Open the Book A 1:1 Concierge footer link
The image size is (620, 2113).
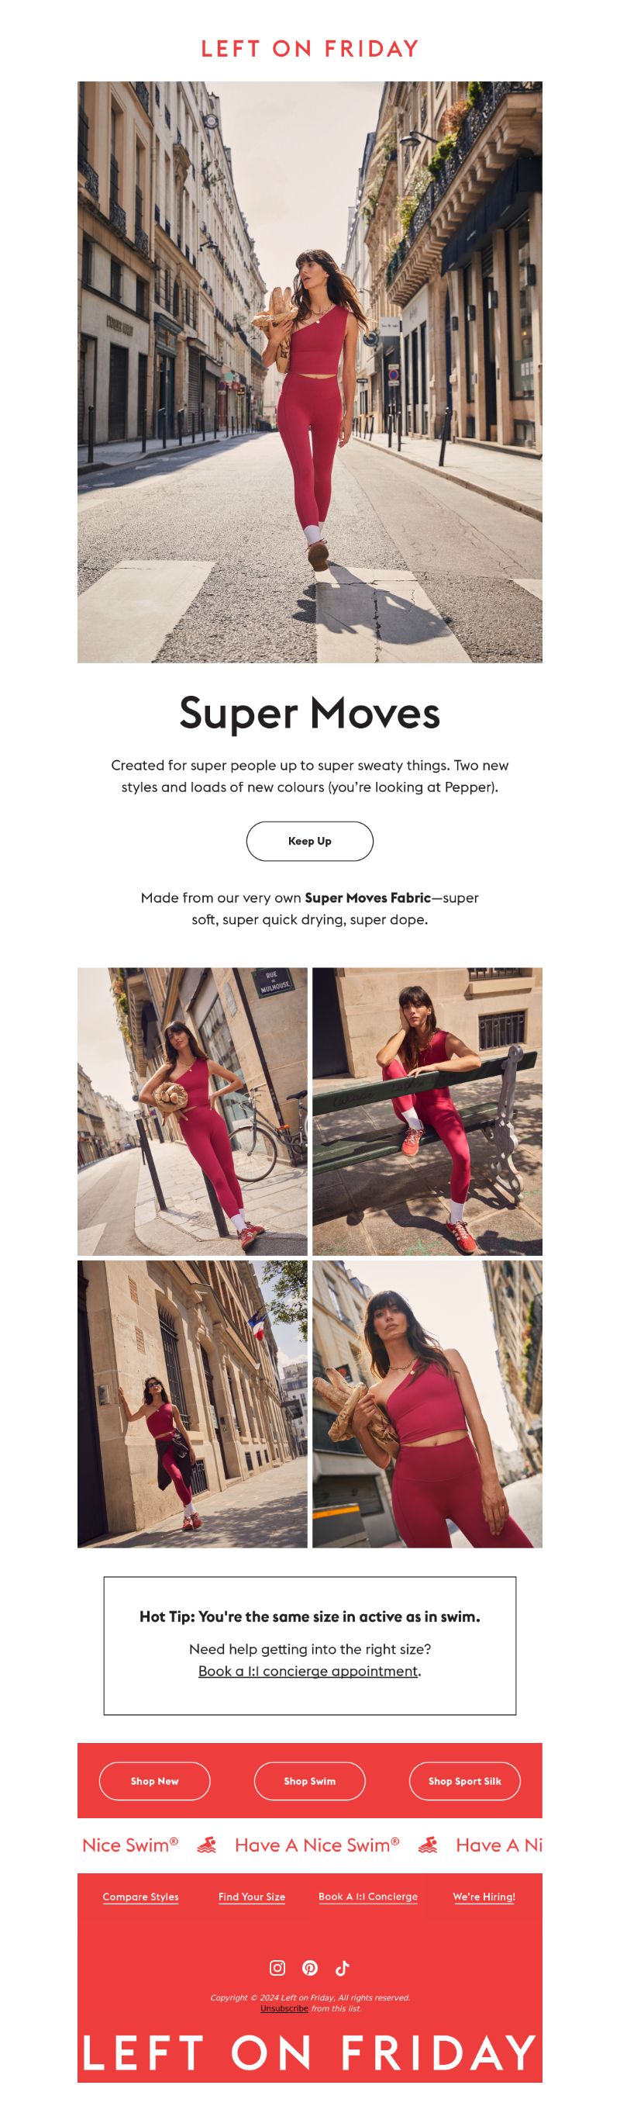click(x=368, y=1897)
